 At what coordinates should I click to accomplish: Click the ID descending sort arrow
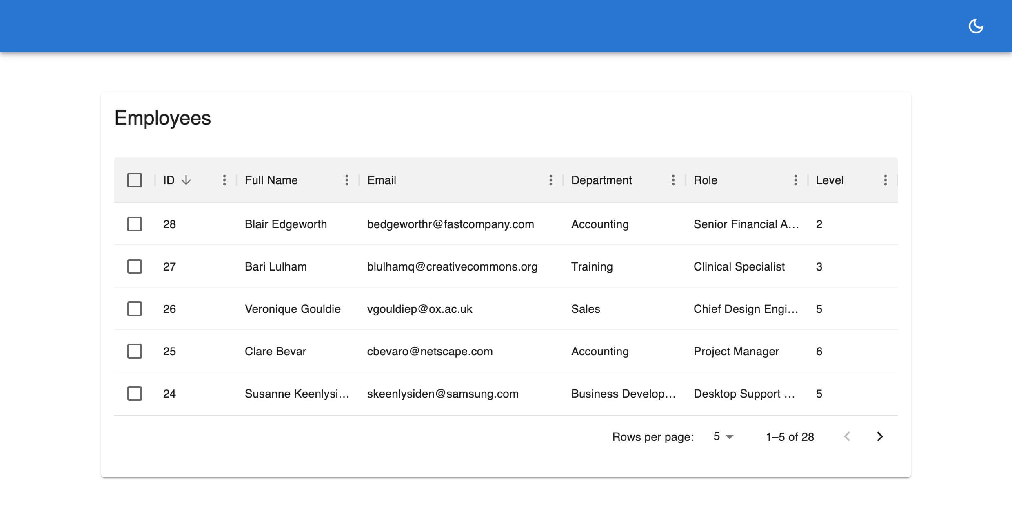pyautogui.click(x=186, y=180)
